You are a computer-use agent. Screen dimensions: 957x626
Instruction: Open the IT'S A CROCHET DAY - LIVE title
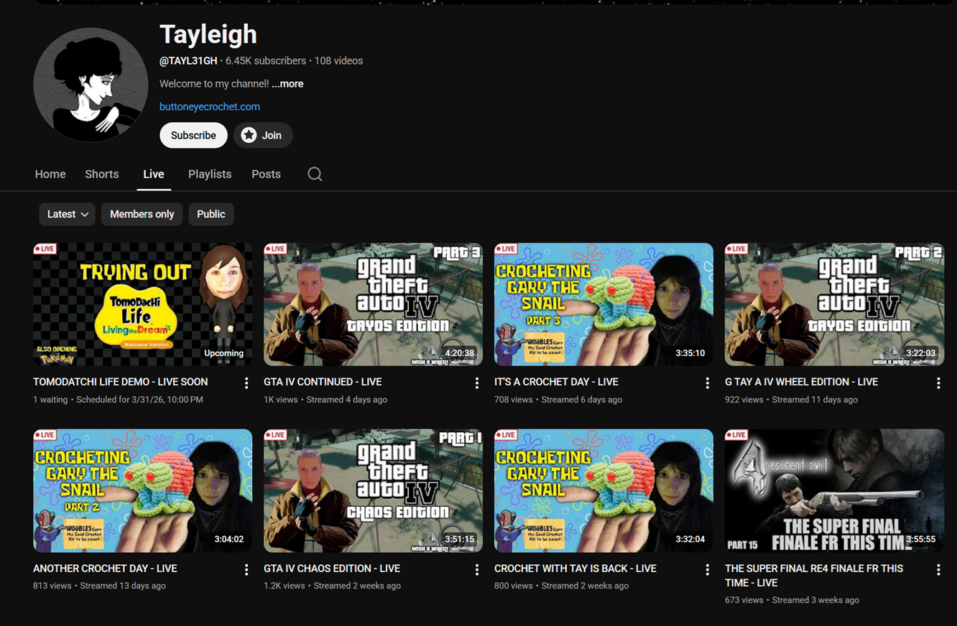tap(556, 382)
